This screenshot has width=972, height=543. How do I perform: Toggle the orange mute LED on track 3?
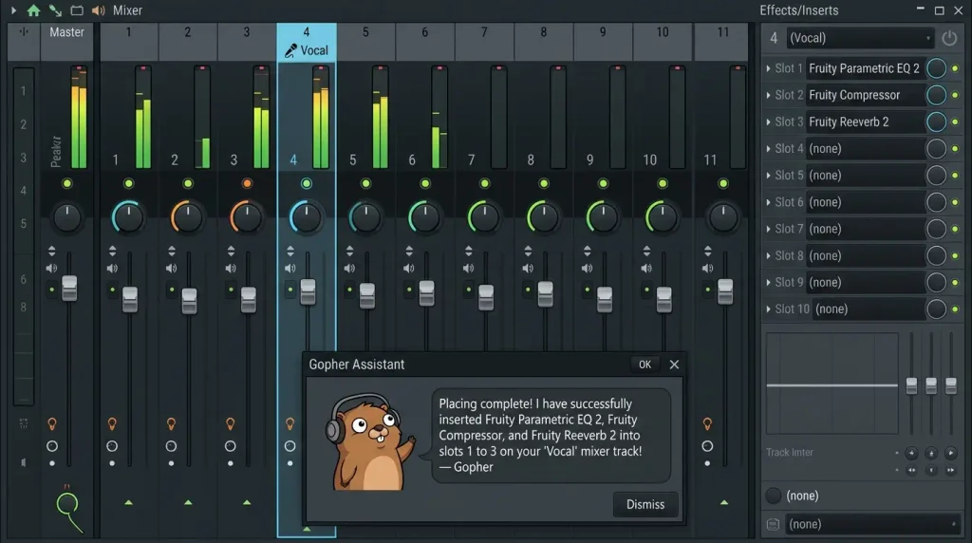[x=247, y=183]
